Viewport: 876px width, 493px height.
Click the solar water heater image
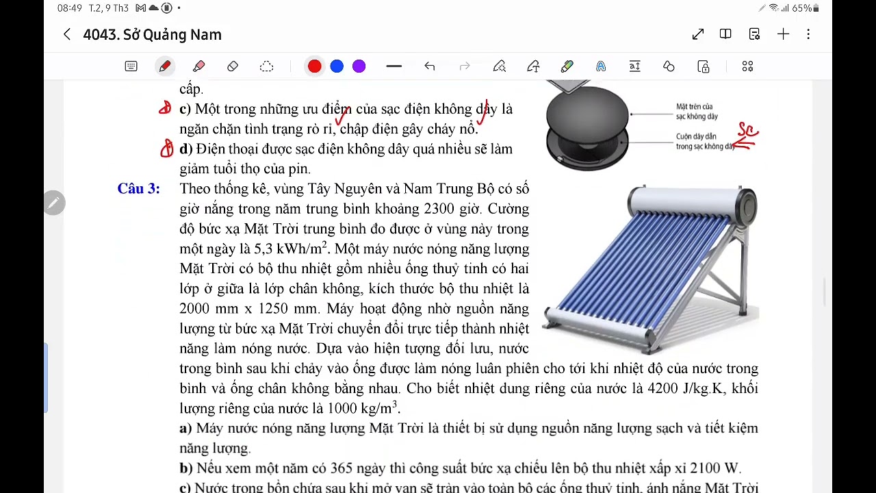651,268
